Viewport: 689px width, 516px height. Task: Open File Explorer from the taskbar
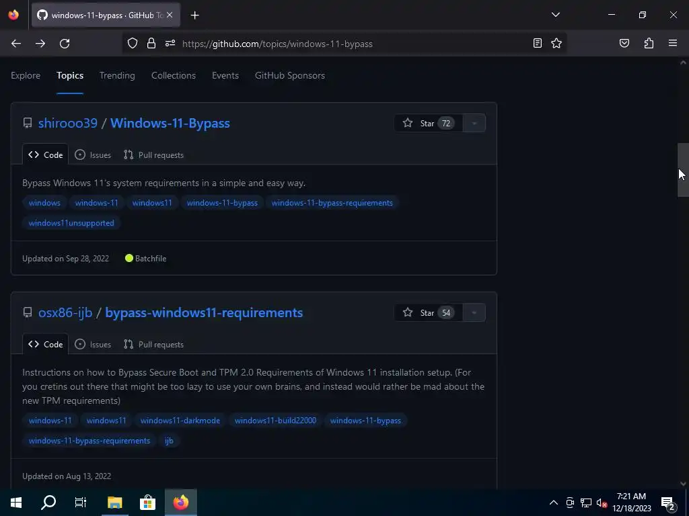tap(114, 503)
